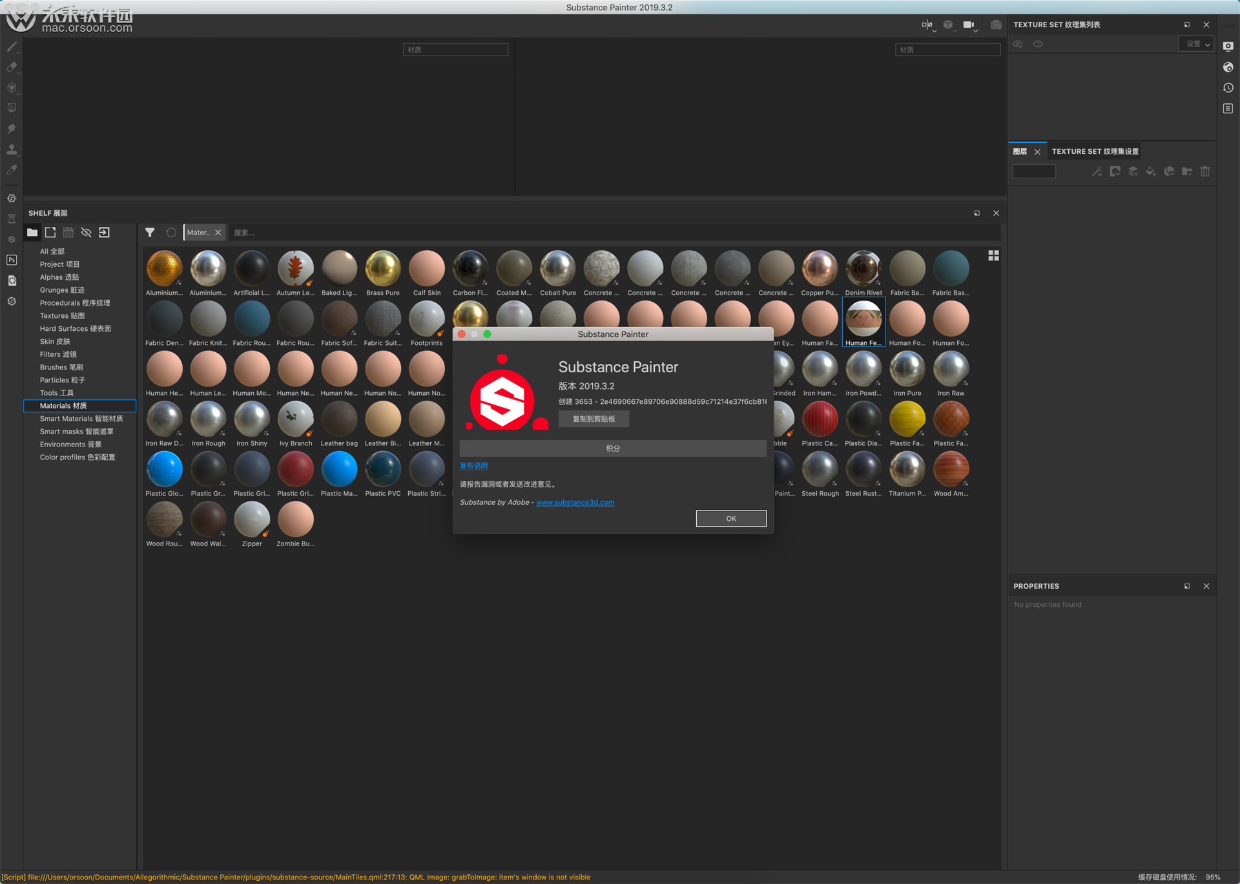
Task: Click the shelf filter funnel icon
Action: pyautogui.click(x=150, y=233)
